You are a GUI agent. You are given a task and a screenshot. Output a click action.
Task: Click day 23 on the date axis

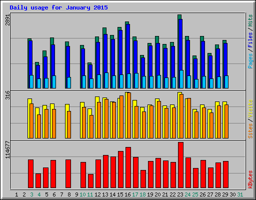point(180,194)
